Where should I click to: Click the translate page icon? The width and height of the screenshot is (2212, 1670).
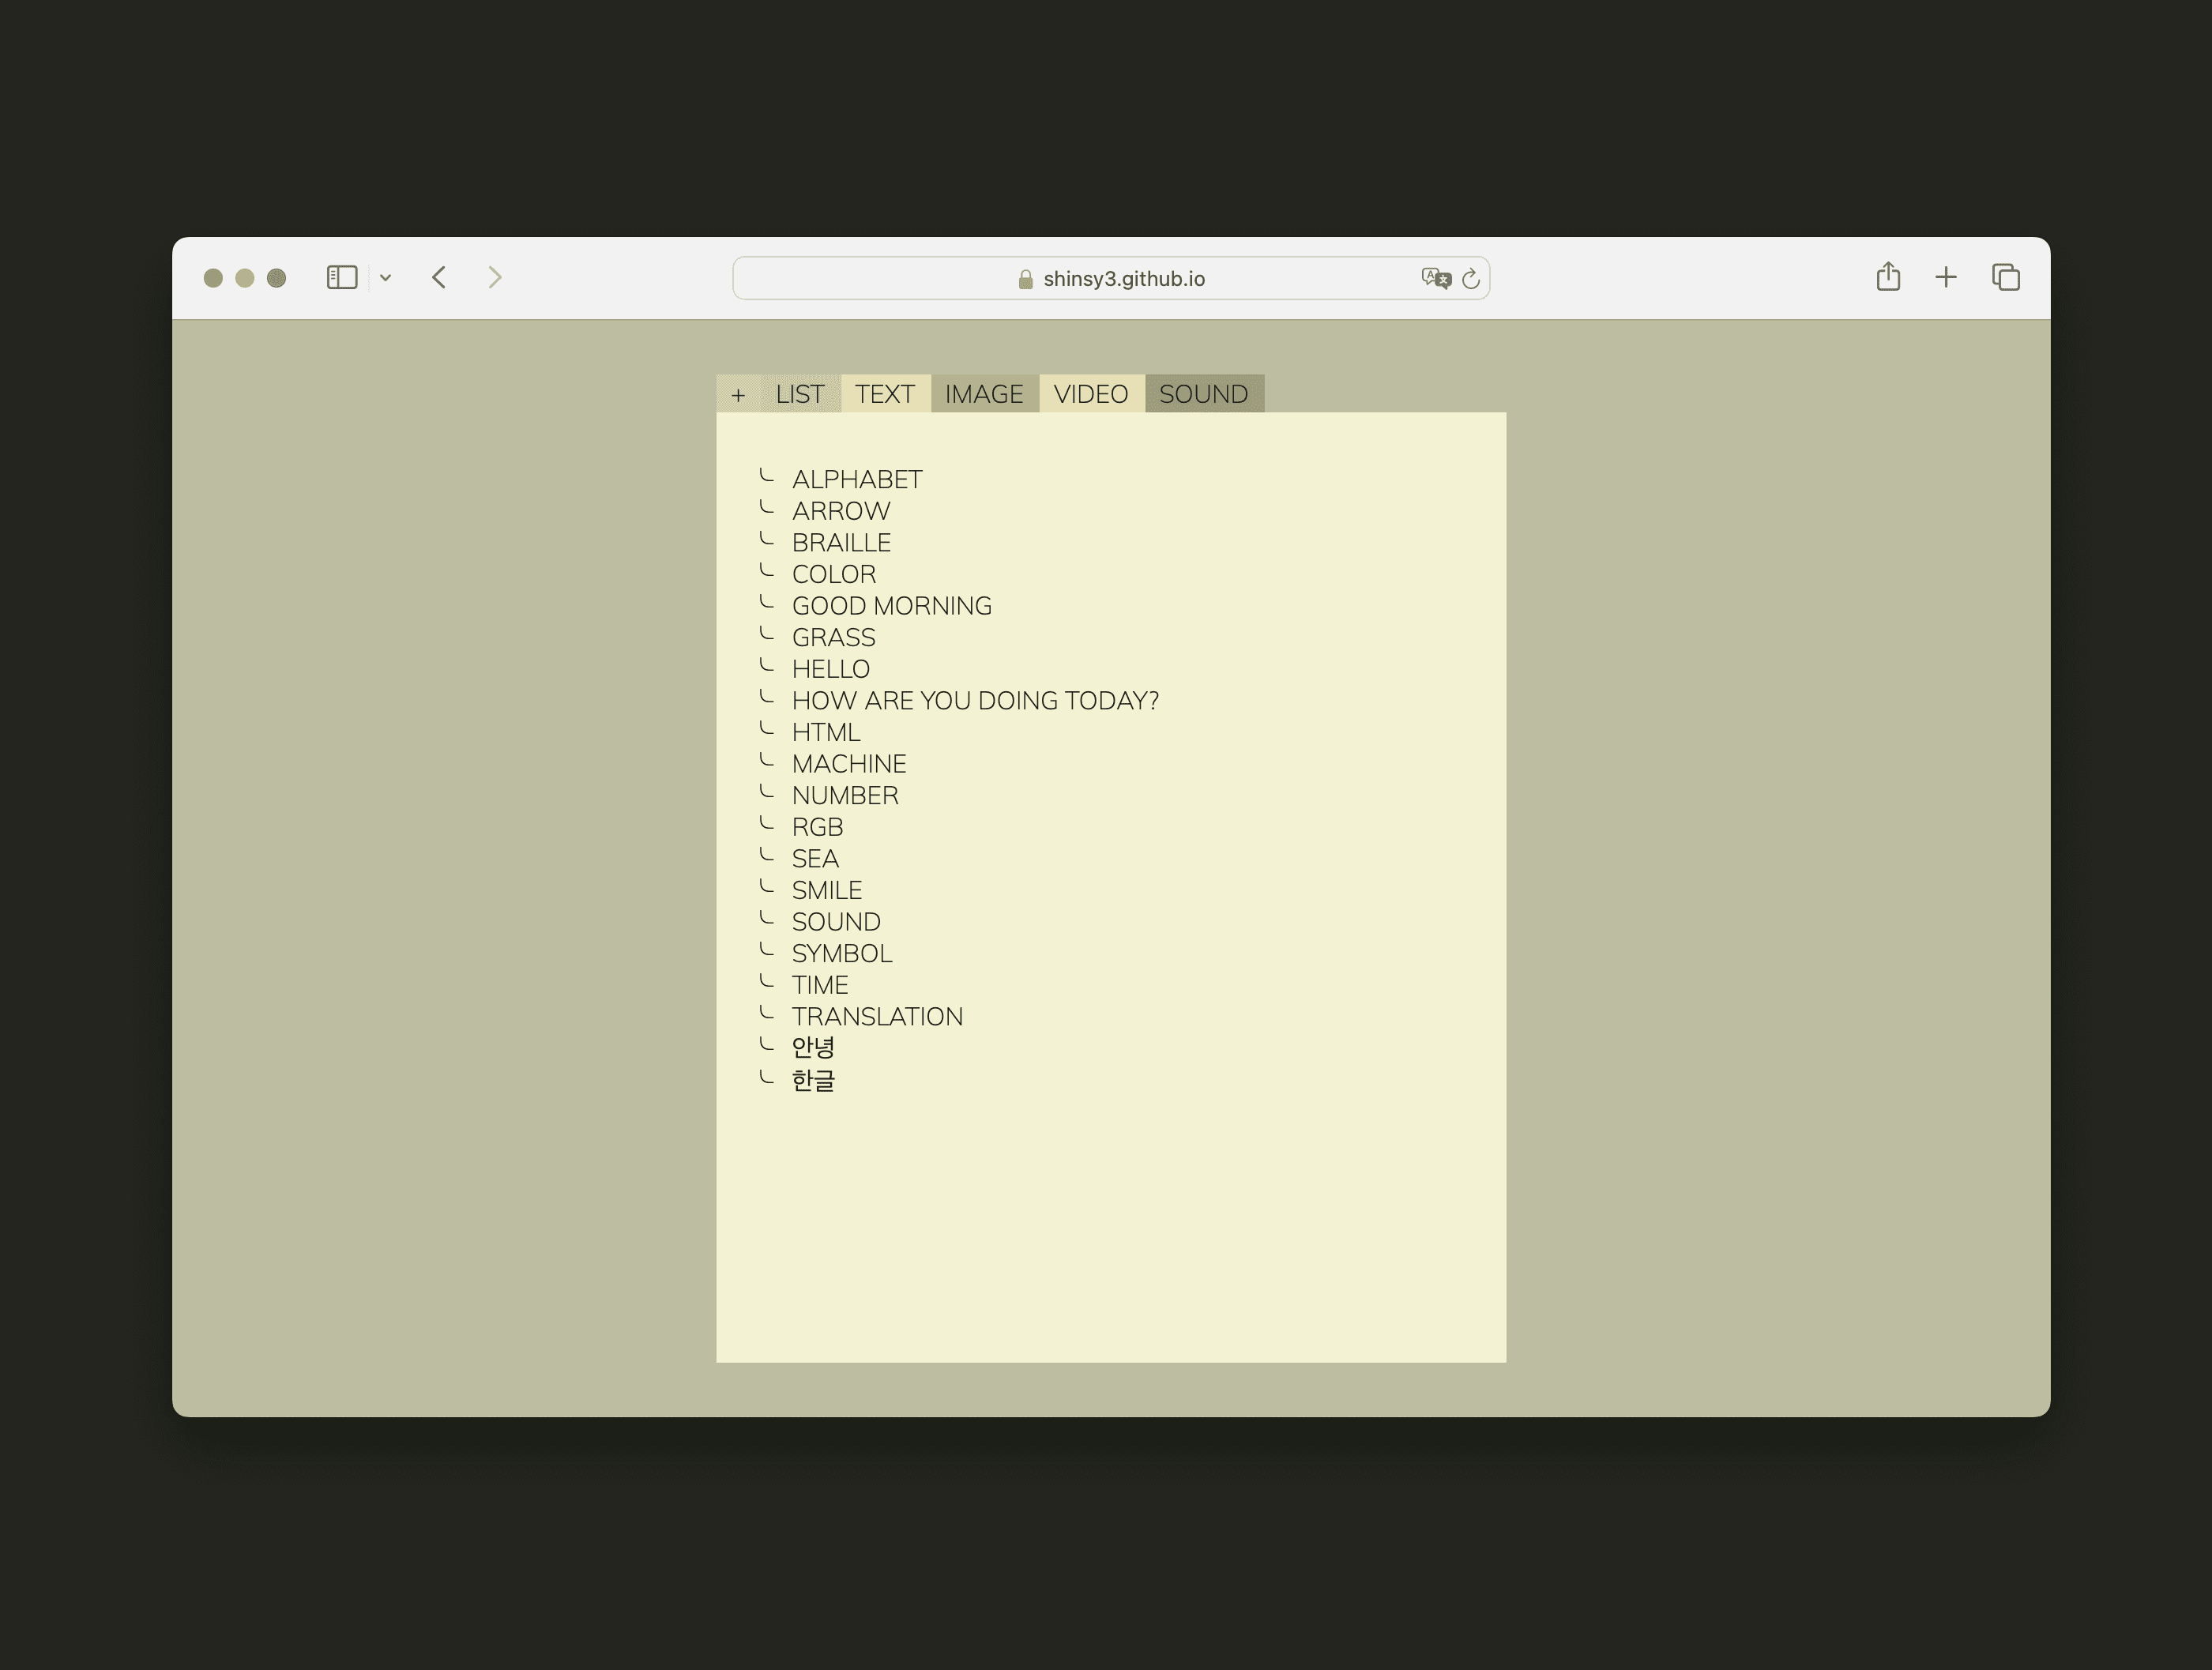[x=1436, y=278]
